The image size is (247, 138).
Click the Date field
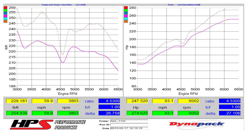pyautogui.click(x=129, y=128)
